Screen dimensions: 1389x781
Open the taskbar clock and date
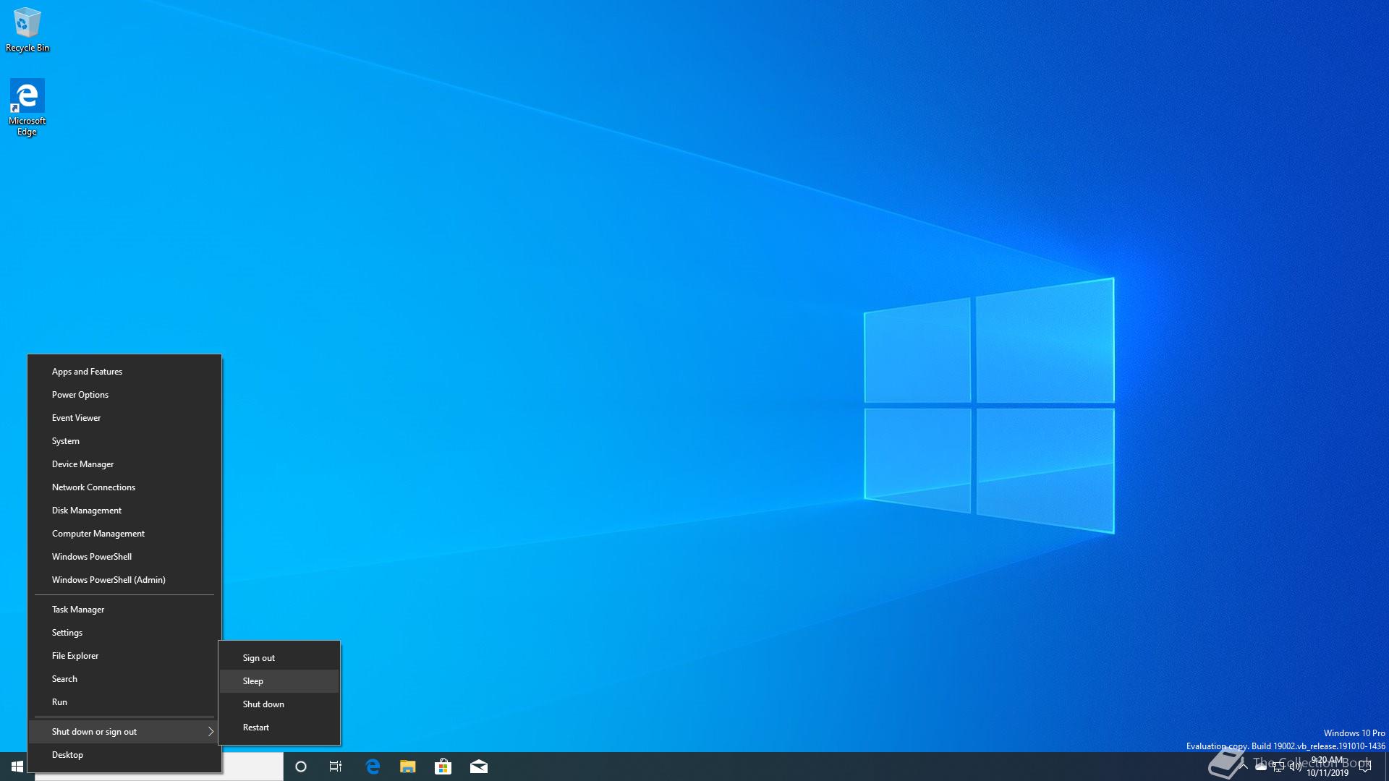[x=1328, y=767]
